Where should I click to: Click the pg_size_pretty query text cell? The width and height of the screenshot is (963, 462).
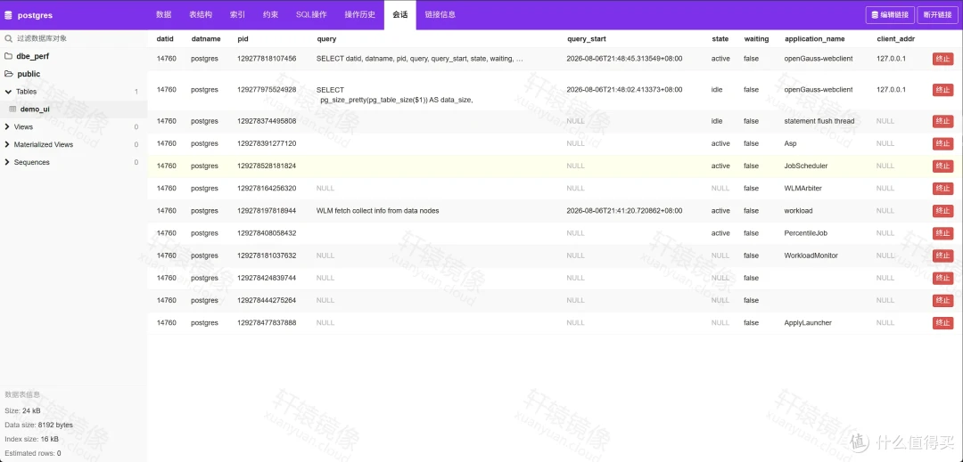tap(396, 100)
